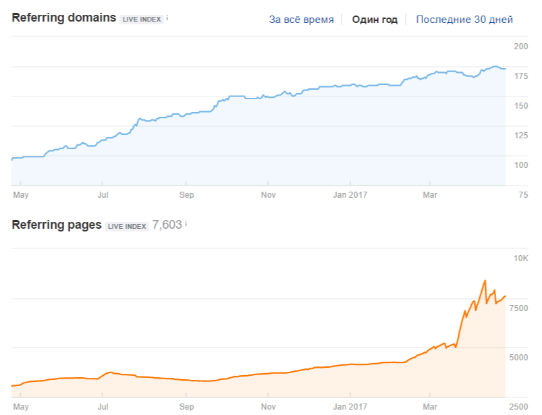Open the "Последние 30 дней" view

coord(464,20)
